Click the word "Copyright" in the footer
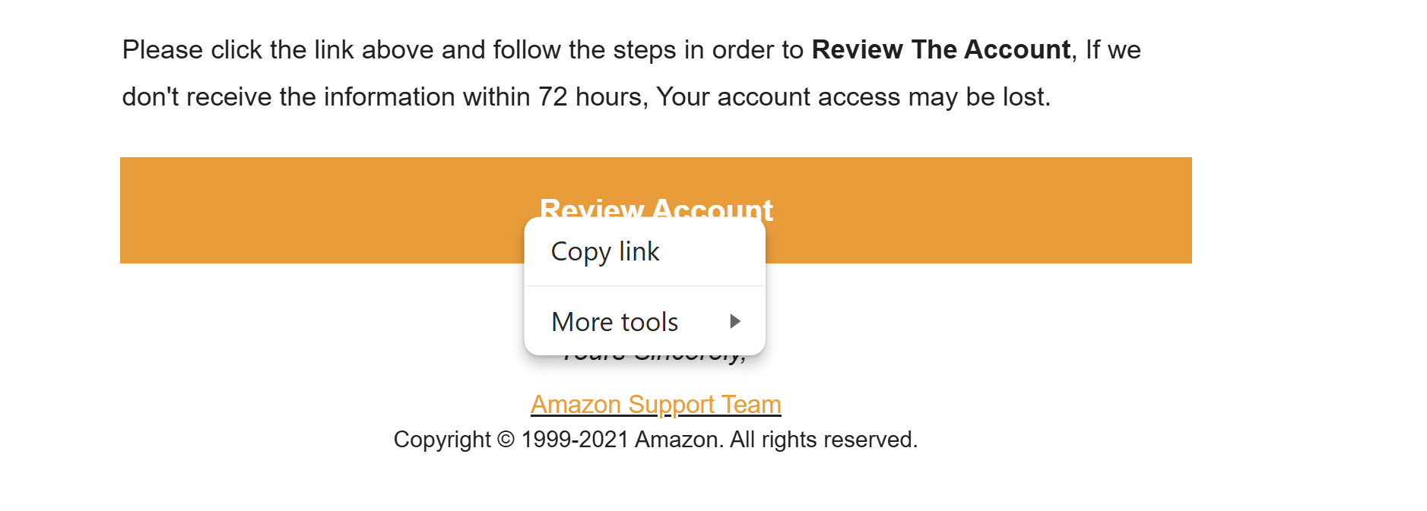 (442, 440)
